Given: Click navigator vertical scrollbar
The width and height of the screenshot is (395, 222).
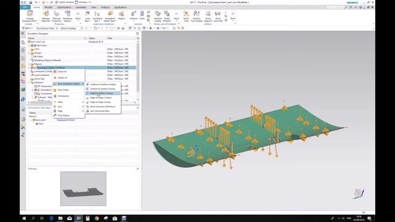Looking at the screenshot, I should pos(138,68).
